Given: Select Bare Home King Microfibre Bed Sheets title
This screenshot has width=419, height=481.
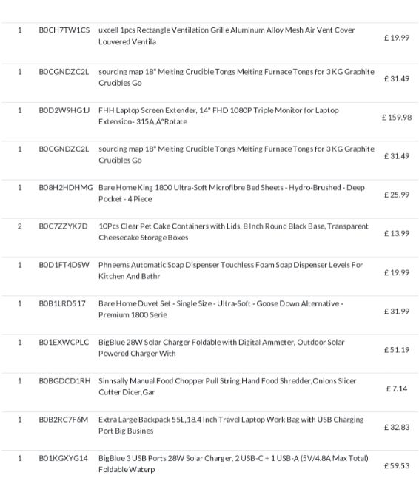Looking at the screenshot, I should click(232, 193).
